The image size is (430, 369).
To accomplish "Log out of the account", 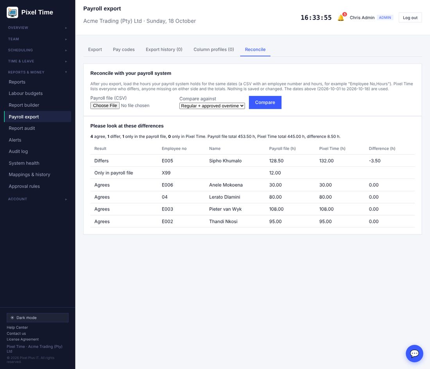I will pos(410,18).
